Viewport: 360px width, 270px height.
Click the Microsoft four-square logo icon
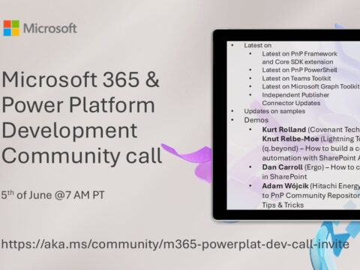(x=11, y=28)
